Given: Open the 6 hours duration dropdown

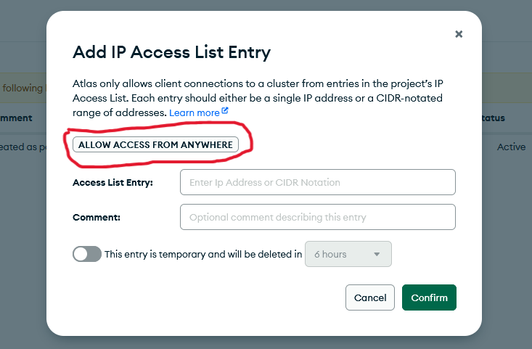Looking at the screenshot, I should pyautogui.click(x=348, y=254).
